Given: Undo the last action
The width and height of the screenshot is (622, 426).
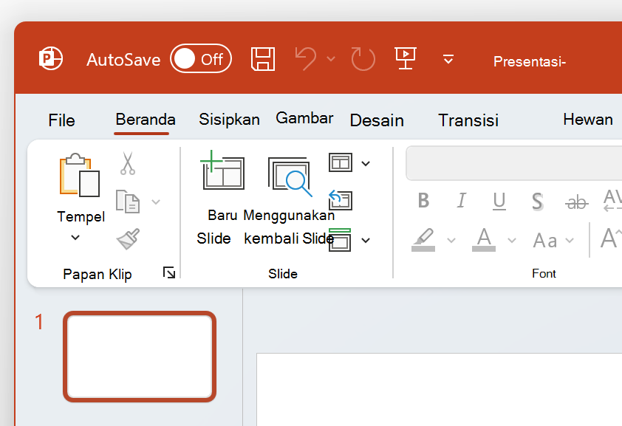Looking at the screenshot, I should pyautogui.click(x=306, y=58).
